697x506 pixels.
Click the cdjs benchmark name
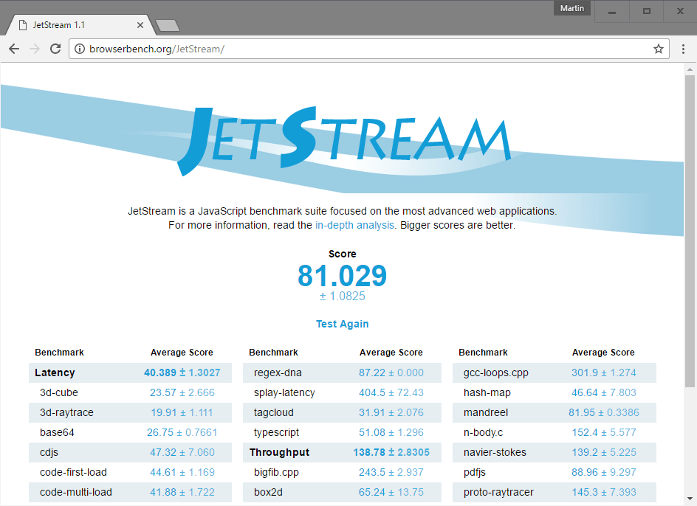49,453
